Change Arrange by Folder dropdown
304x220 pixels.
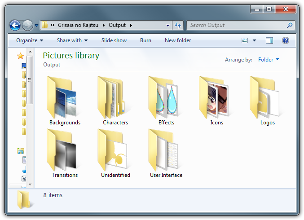(x=269, y=60)
